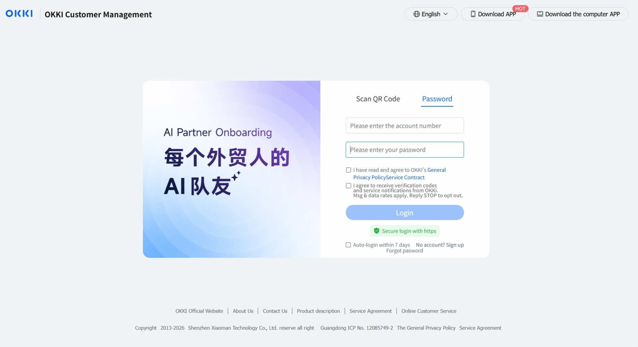Click the red HOT badge

tap(520, 9)
